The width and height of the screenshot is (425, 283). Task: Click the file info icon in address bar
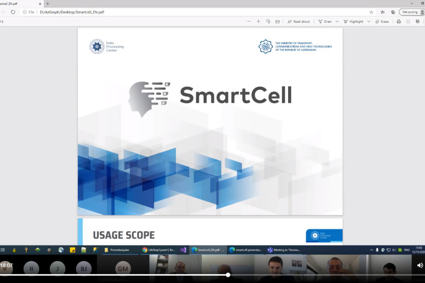(x=25, y=12)
